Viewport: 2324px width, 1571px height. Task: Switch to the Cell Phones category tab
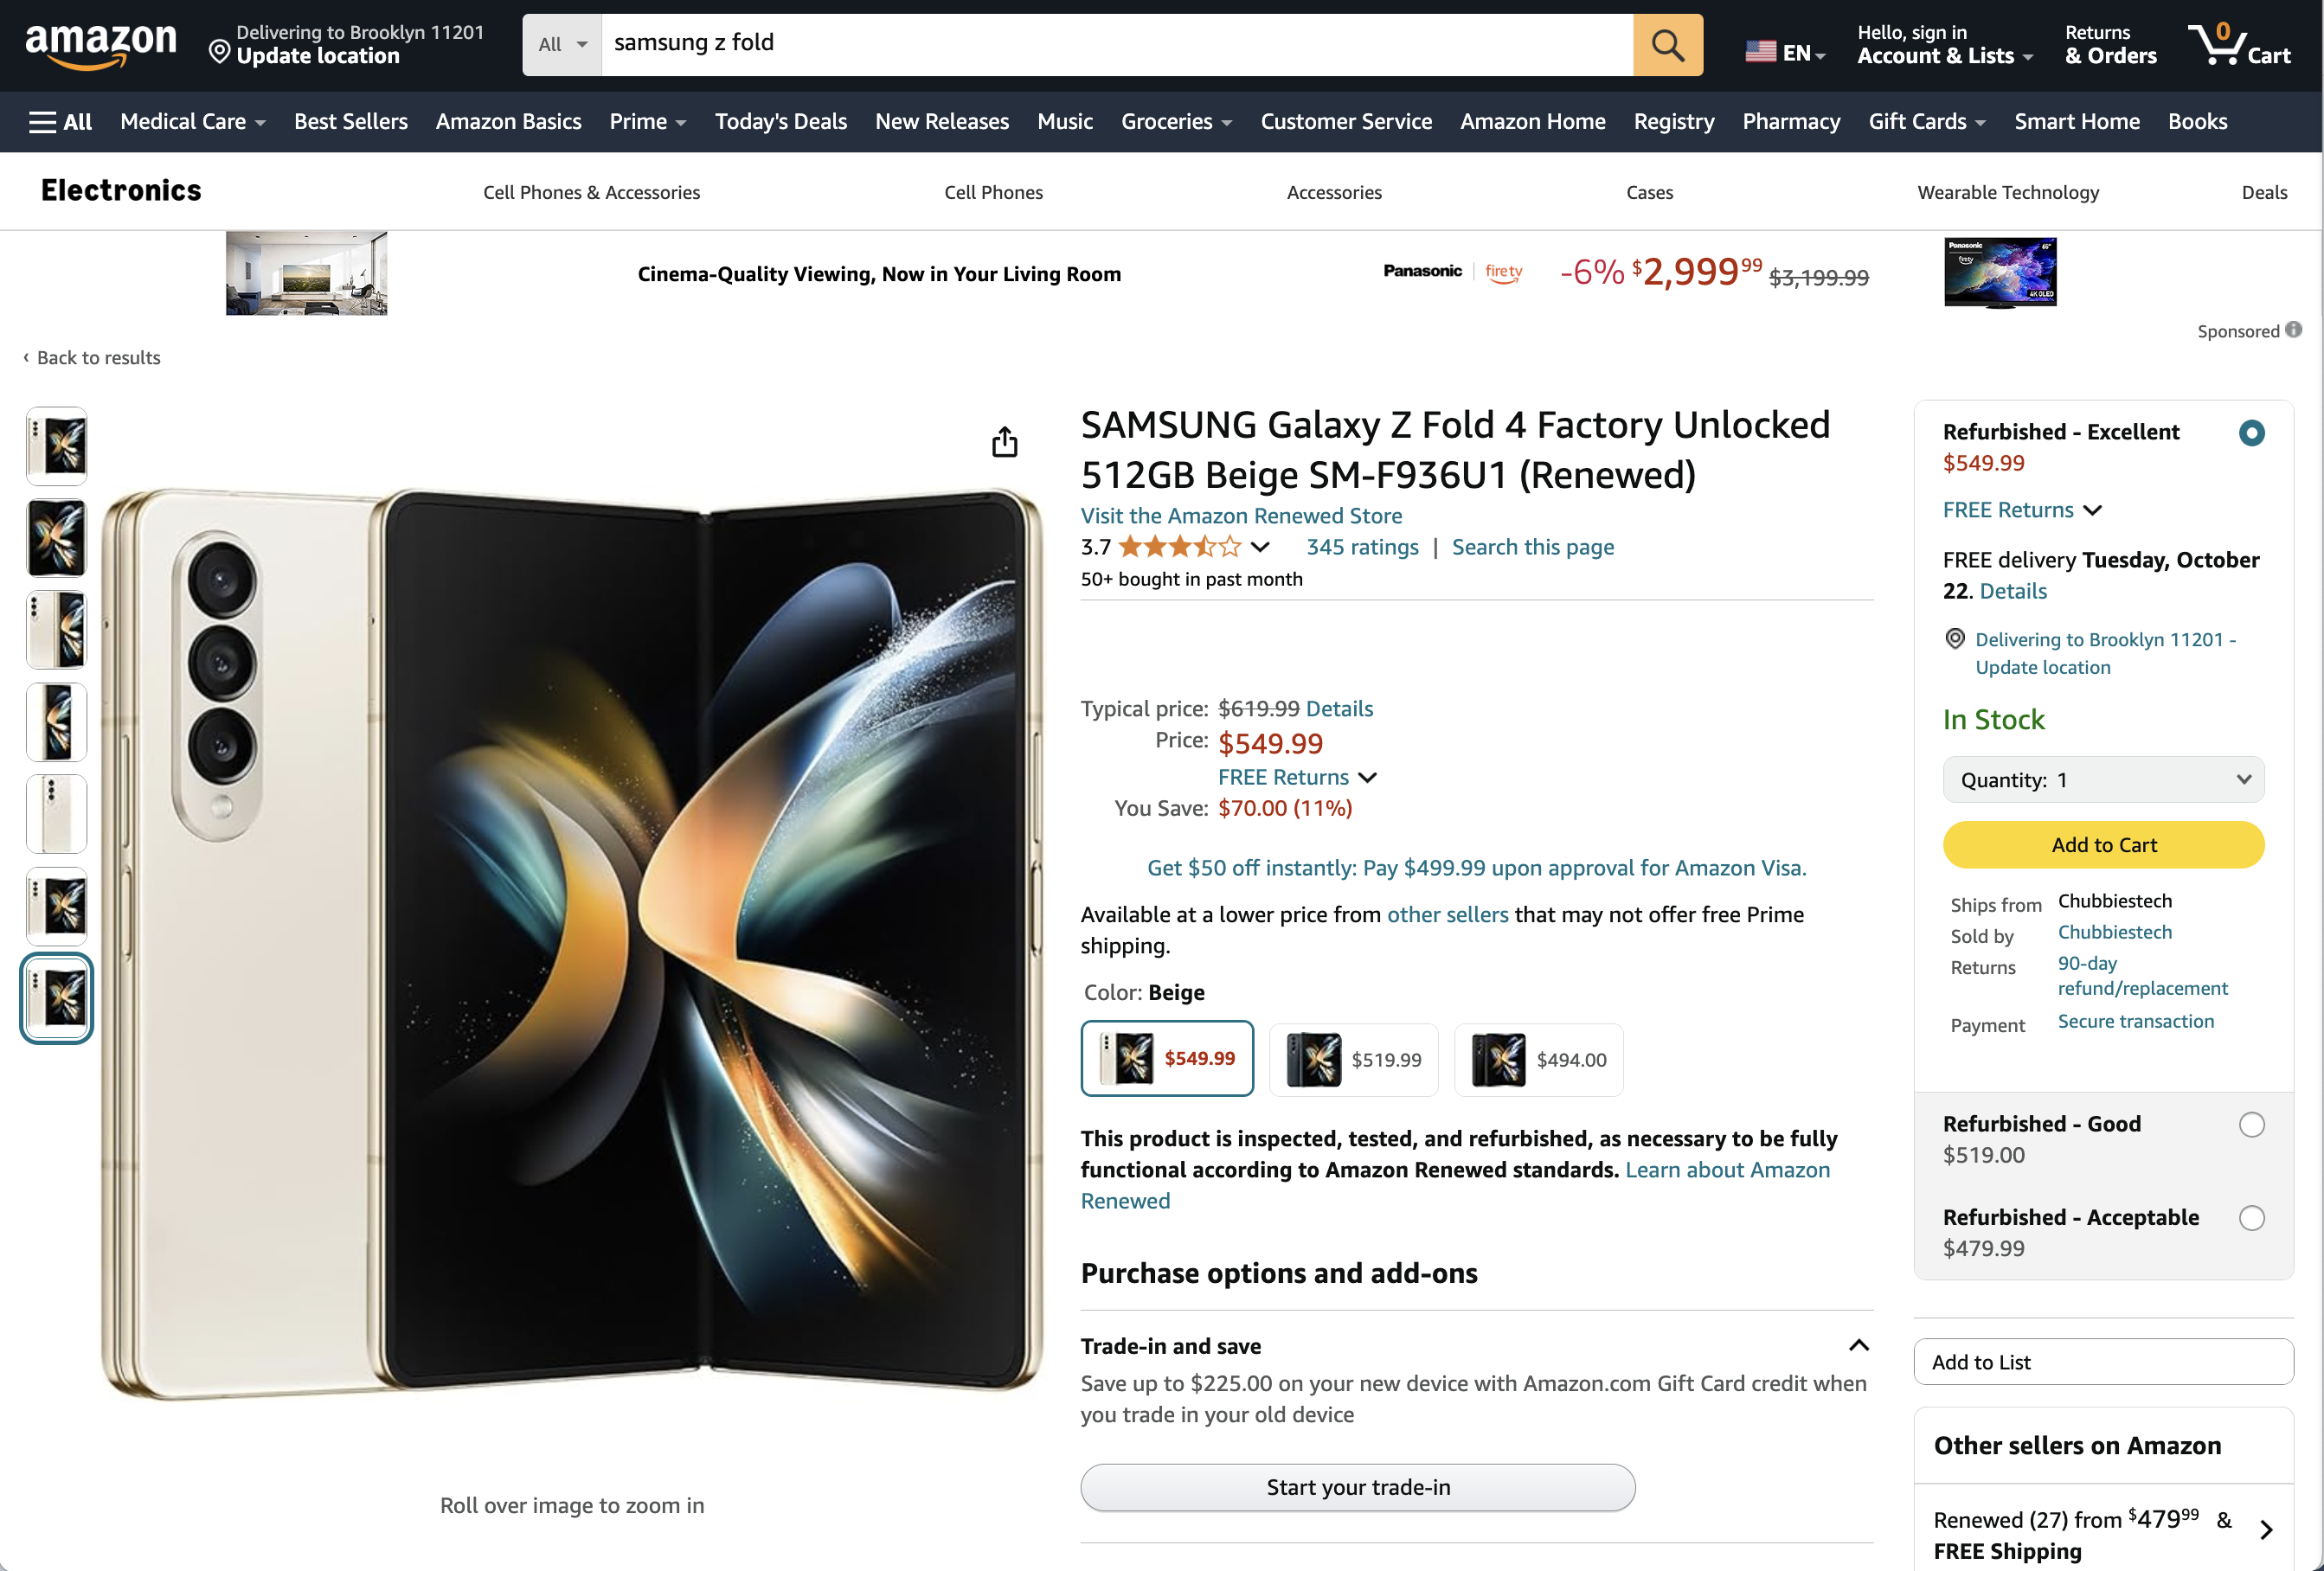[x=993, y=192]
